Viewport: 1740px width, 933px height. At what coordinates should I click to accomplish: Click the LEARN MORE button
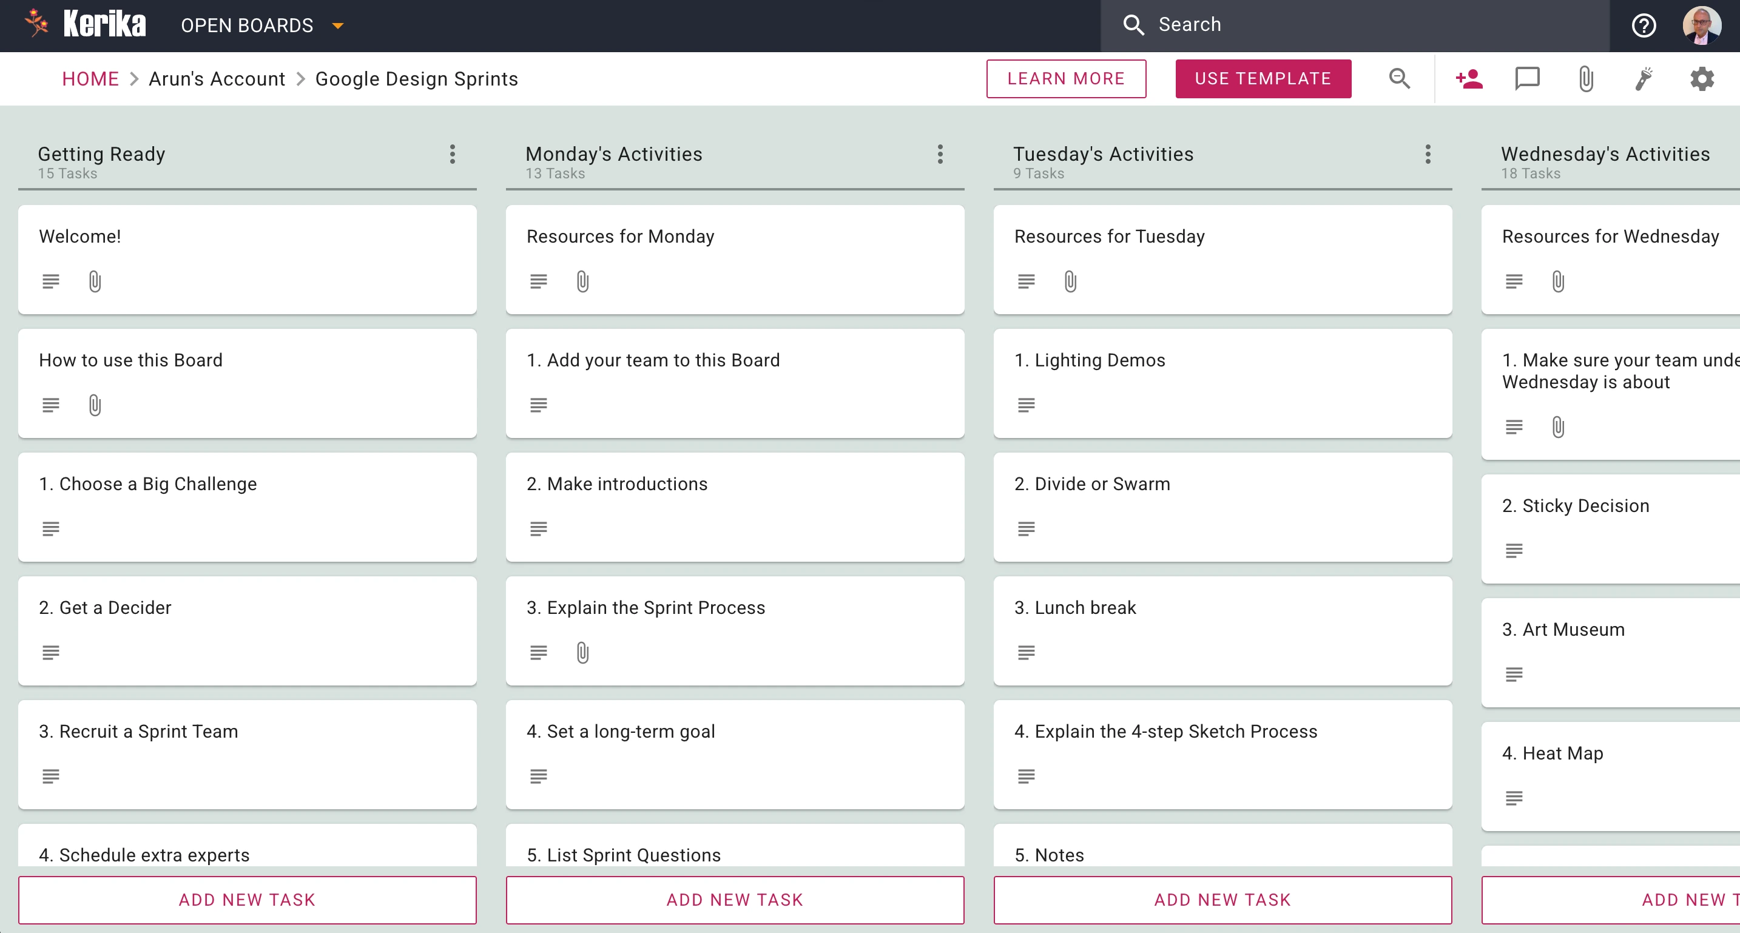tap(1066, 78)
